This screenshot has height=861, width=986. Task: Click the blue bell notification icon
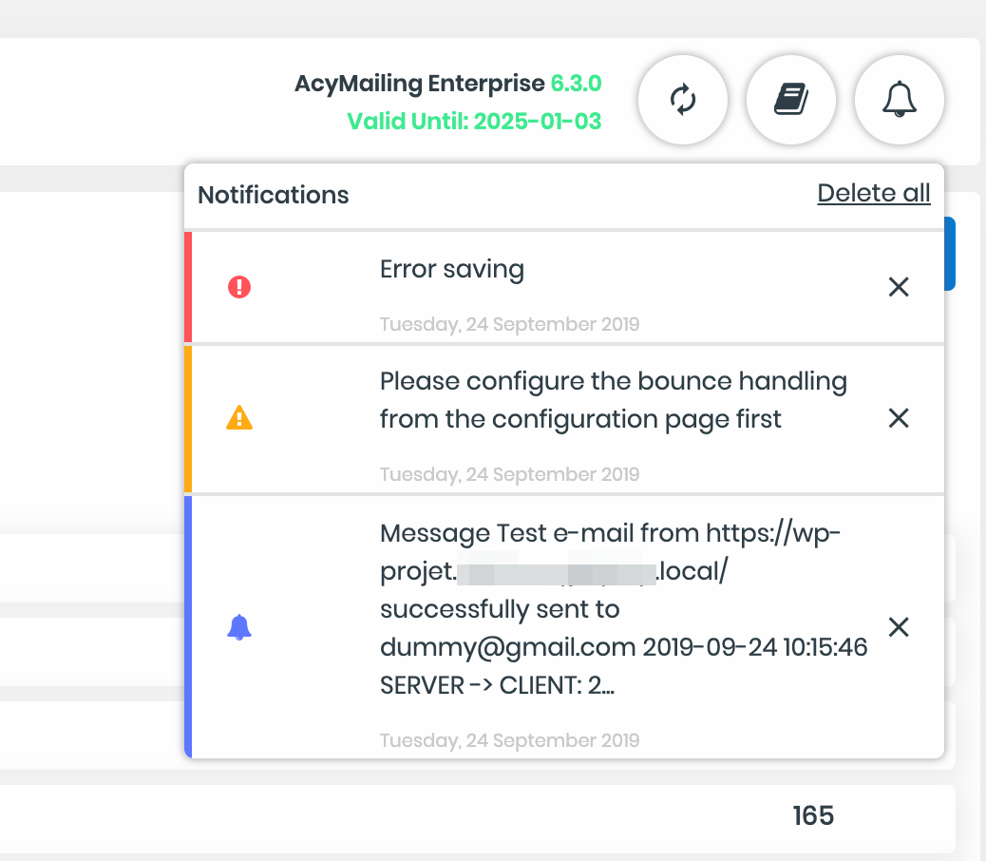point(239,627)
